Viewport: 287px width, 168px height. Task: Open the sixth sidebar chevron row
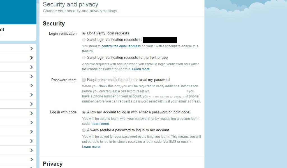coord(18,95)
